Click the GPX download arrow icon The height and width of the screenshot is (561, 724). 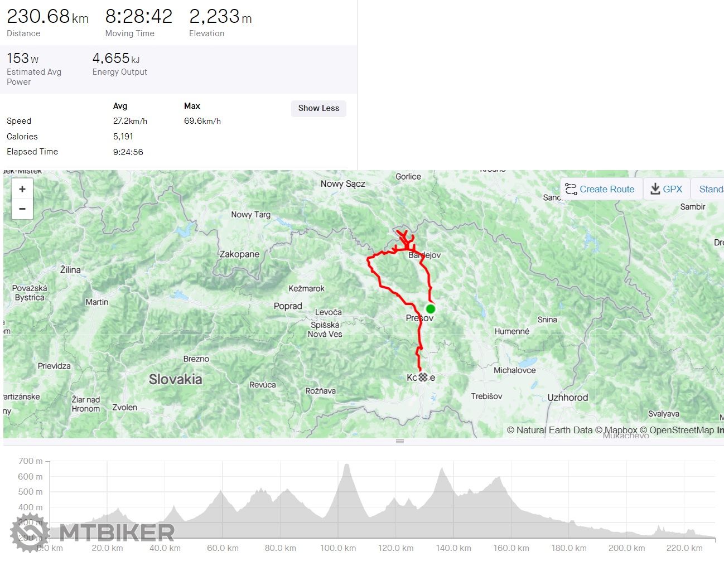tap(655, 189)
